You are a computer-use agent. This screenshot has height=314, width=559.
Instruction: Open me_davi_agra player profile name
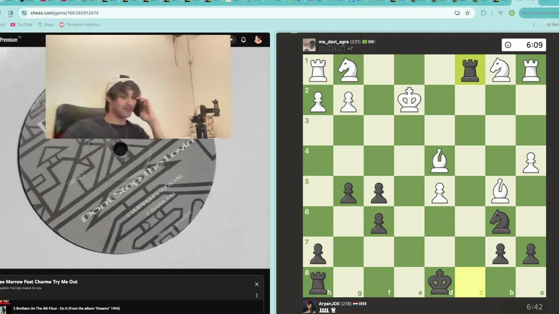click(333, 42)
